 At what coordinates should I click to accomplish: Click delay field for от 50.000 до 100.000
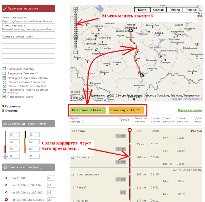(51, 192)
